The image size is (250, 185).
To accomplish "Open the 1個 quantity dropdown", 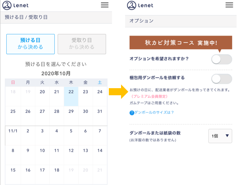I will pyautogui.click(x=220, y=136).
